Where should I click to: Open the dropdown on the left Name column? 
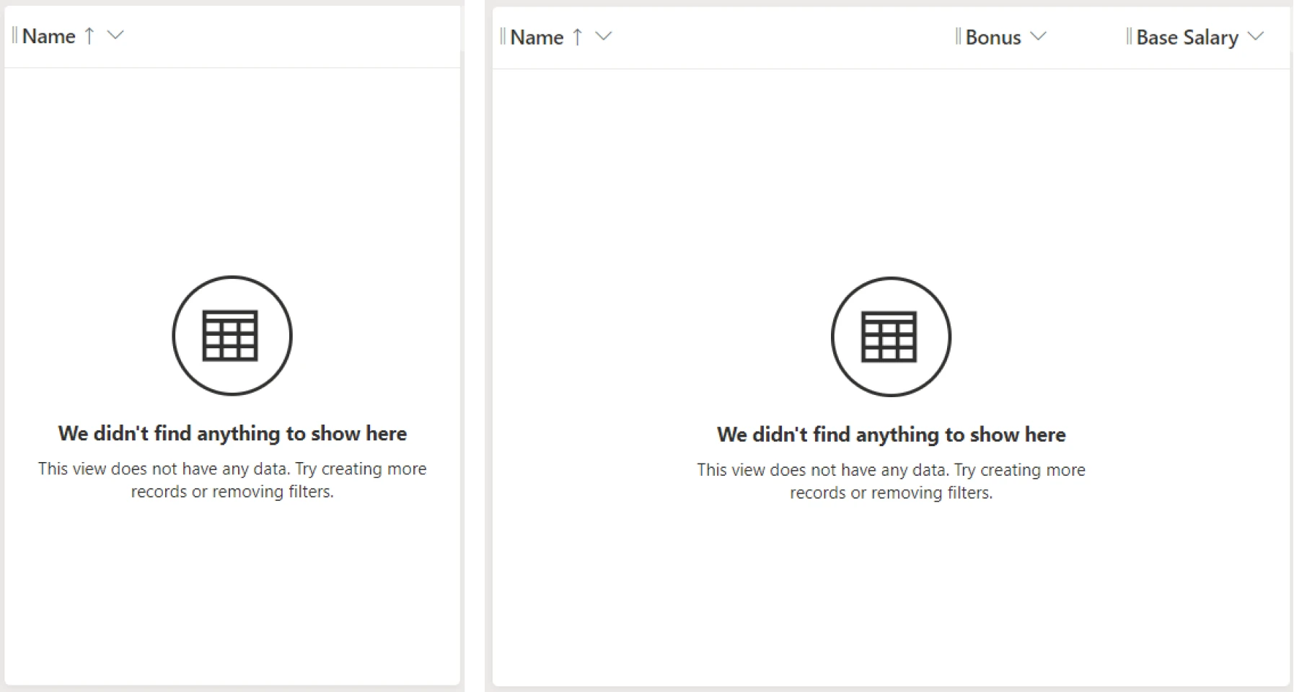point(115,35)
